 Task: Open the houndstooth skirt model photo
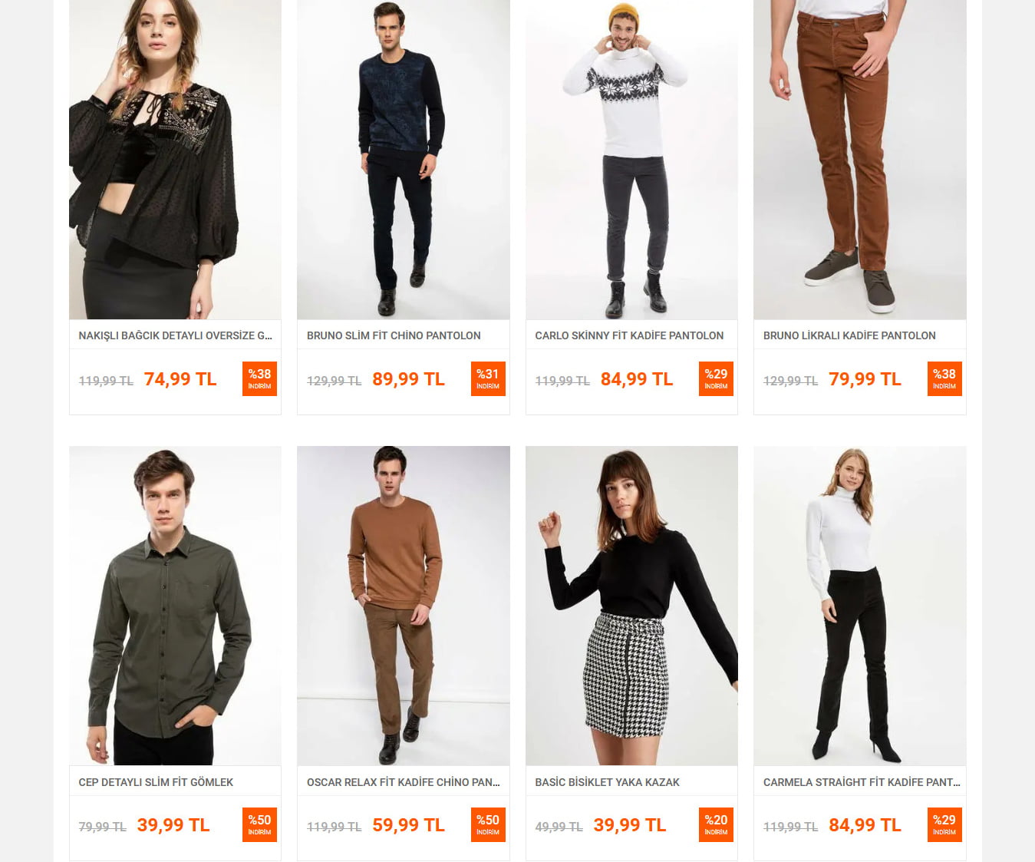631,606
